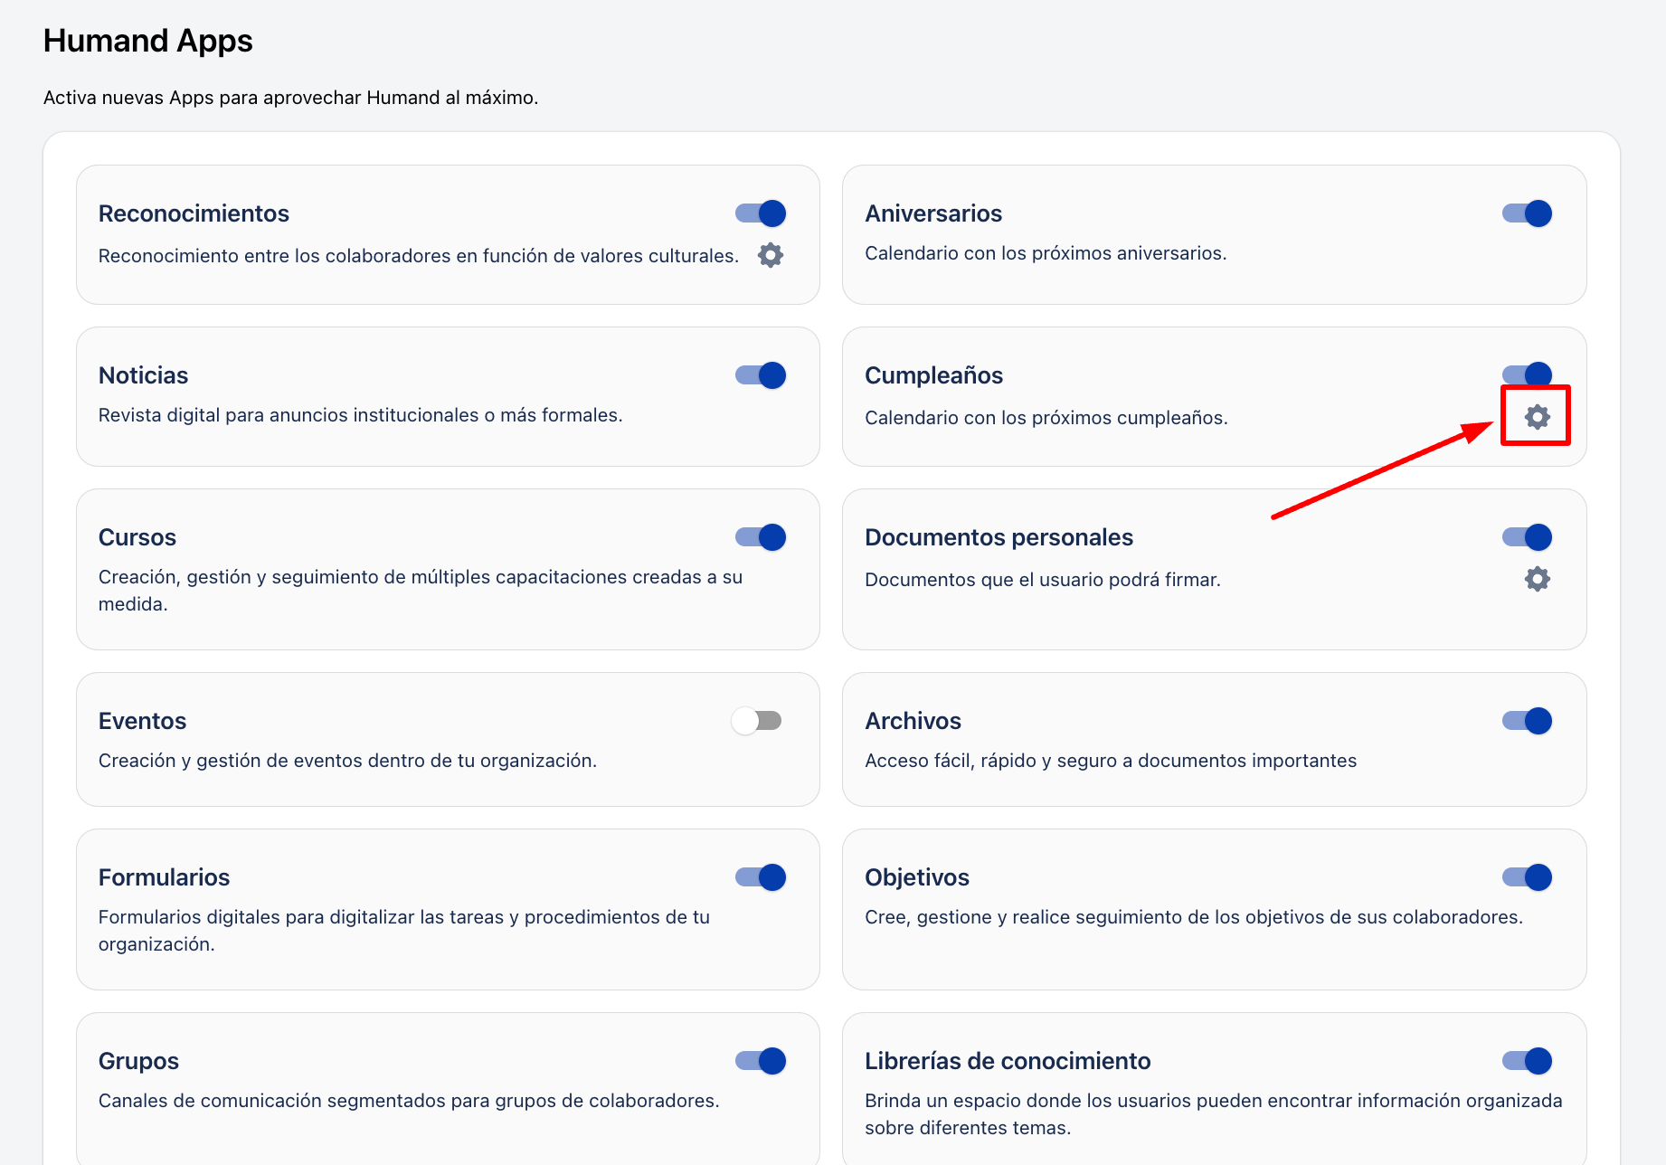This screenshot has height=1165, width=1666.
Task: Toggle off Librerías de conocimiento
Action: tap(1527, 1061)
